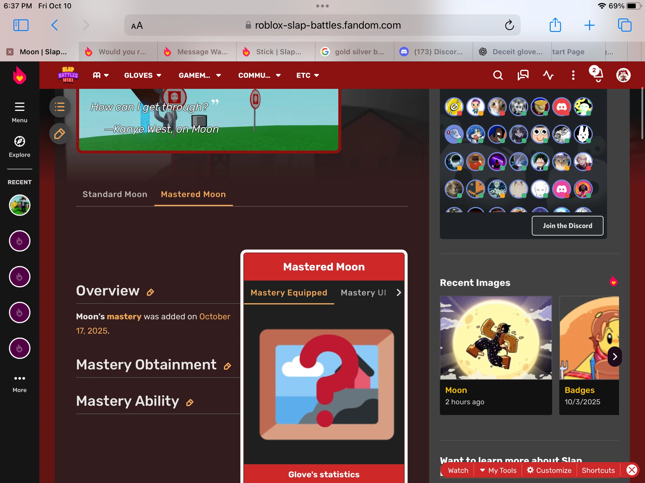Image resolution: width=645 pixels, height=483 pixels.
Task: Dismiss the bottom wiki toolbar
Action: 632,470
